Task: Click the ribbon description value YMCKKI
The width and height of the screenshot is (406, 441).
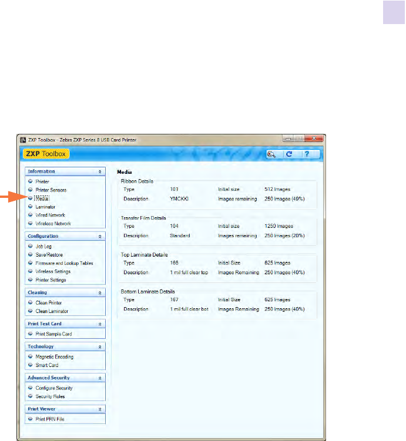Action: (179, 199)
